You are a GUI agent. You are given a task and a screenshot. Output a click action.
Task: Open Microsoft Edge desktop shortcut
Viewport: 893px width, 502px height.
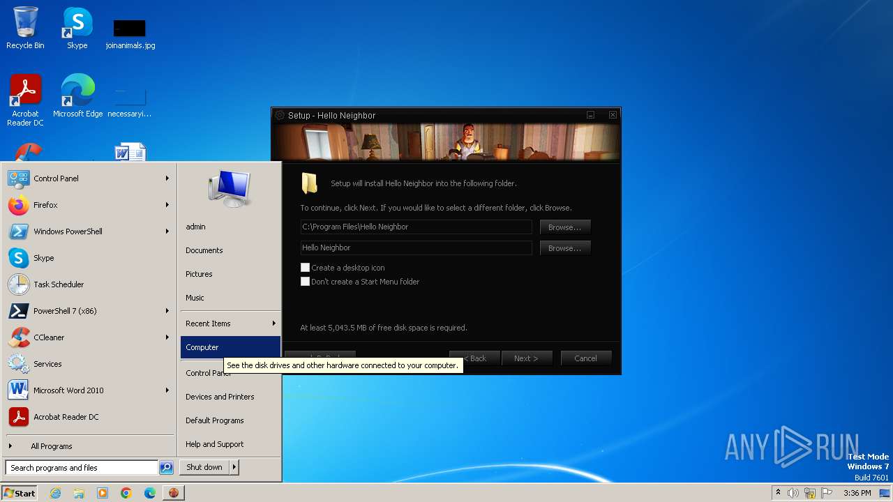(x=77, y=96)
